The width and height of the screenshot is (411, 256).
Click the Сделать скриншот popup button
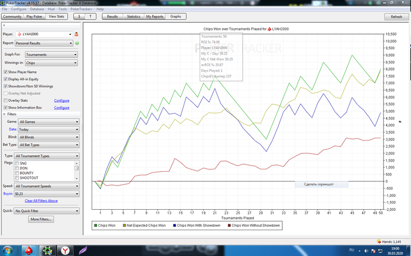[x=321, y=185]
